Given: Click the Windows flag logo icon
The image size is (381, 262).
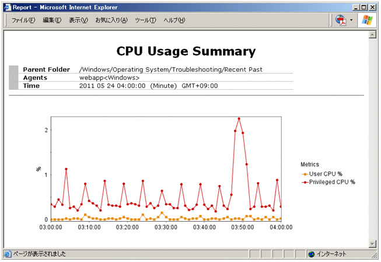Looking at the screenshot, I should (x=367, y=20).
